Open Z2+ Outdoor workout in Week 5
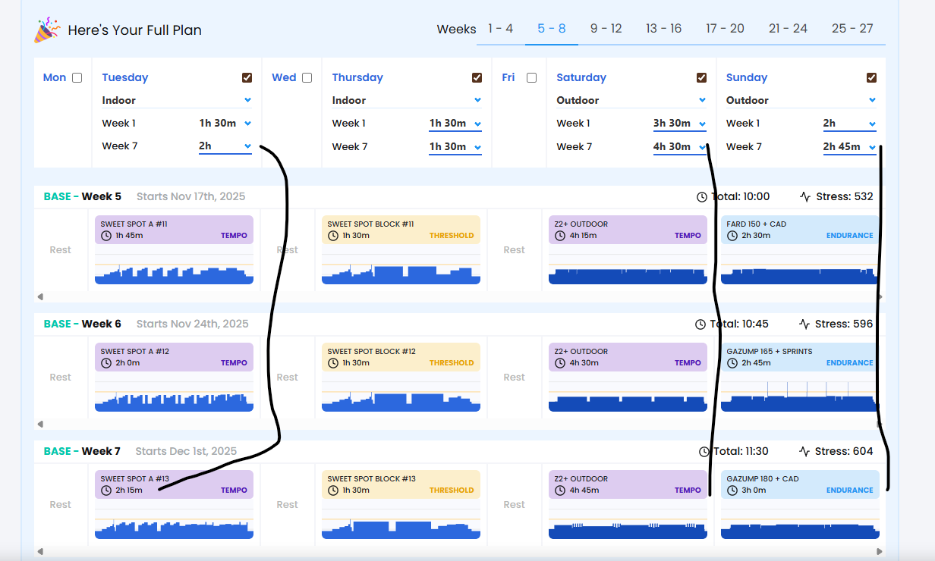 click(x=628, y=230)
